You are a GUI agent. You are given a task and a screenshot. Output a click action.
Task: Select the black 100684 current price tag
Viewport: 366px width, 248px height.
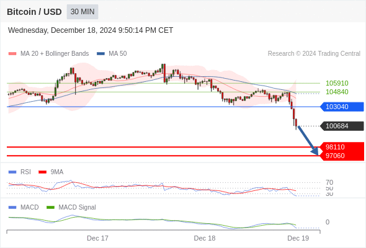pos(342,126)
